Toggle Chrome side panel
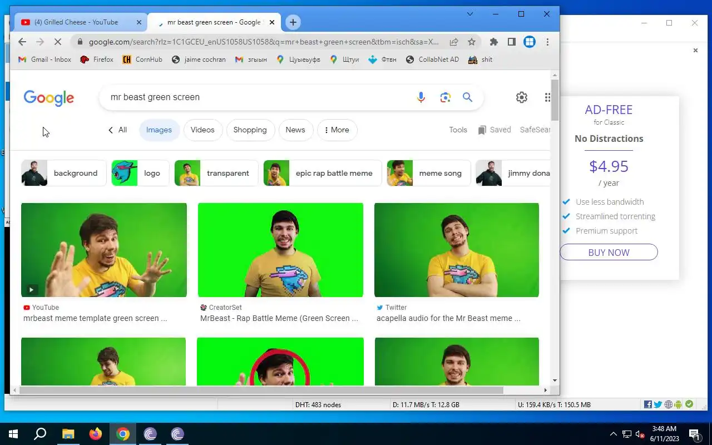Image resolution: width=712 pixels, height=445 pixels. (x=511, y=42)
